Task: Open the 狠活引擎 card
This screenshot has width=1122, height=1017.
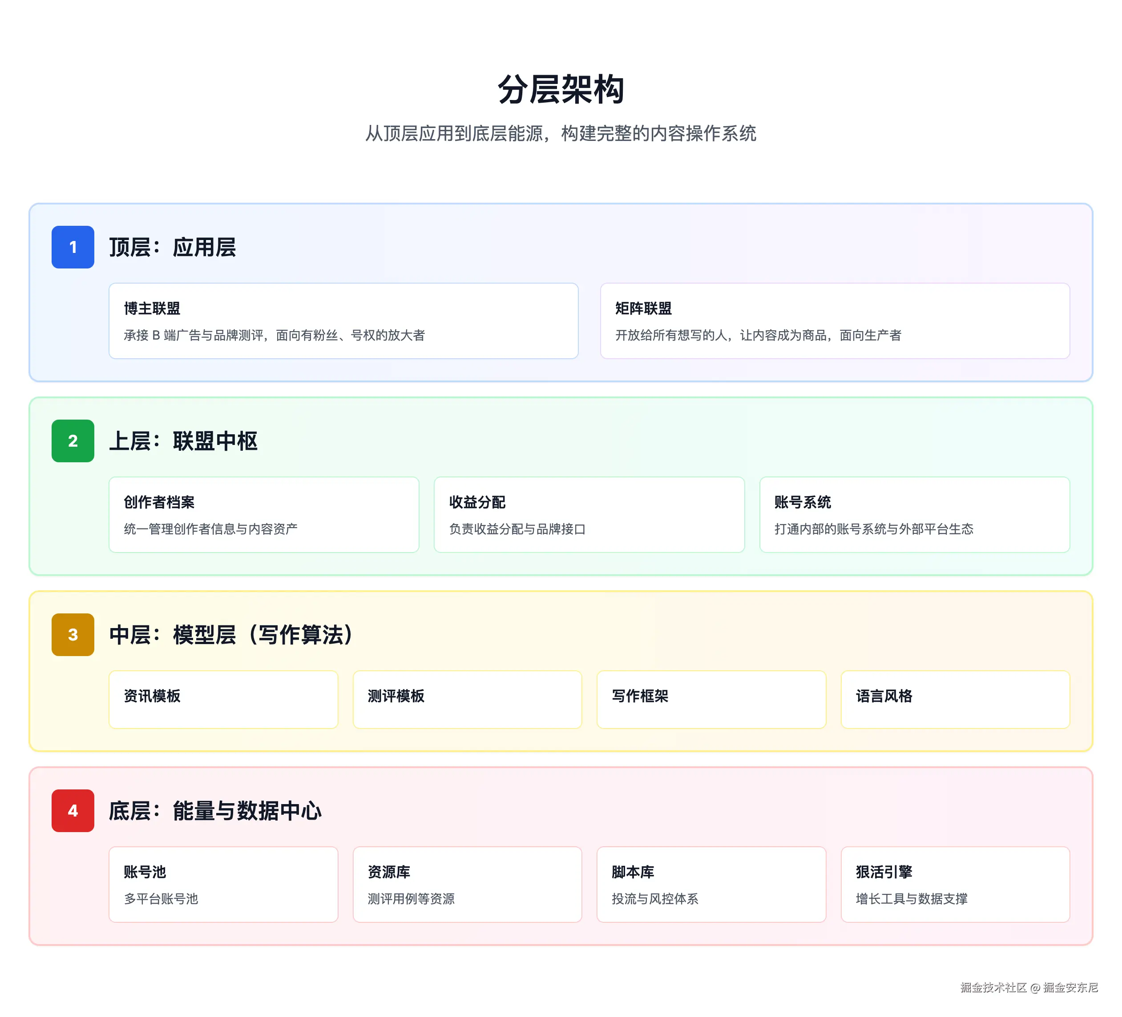Action: click(x=955, y=884)
